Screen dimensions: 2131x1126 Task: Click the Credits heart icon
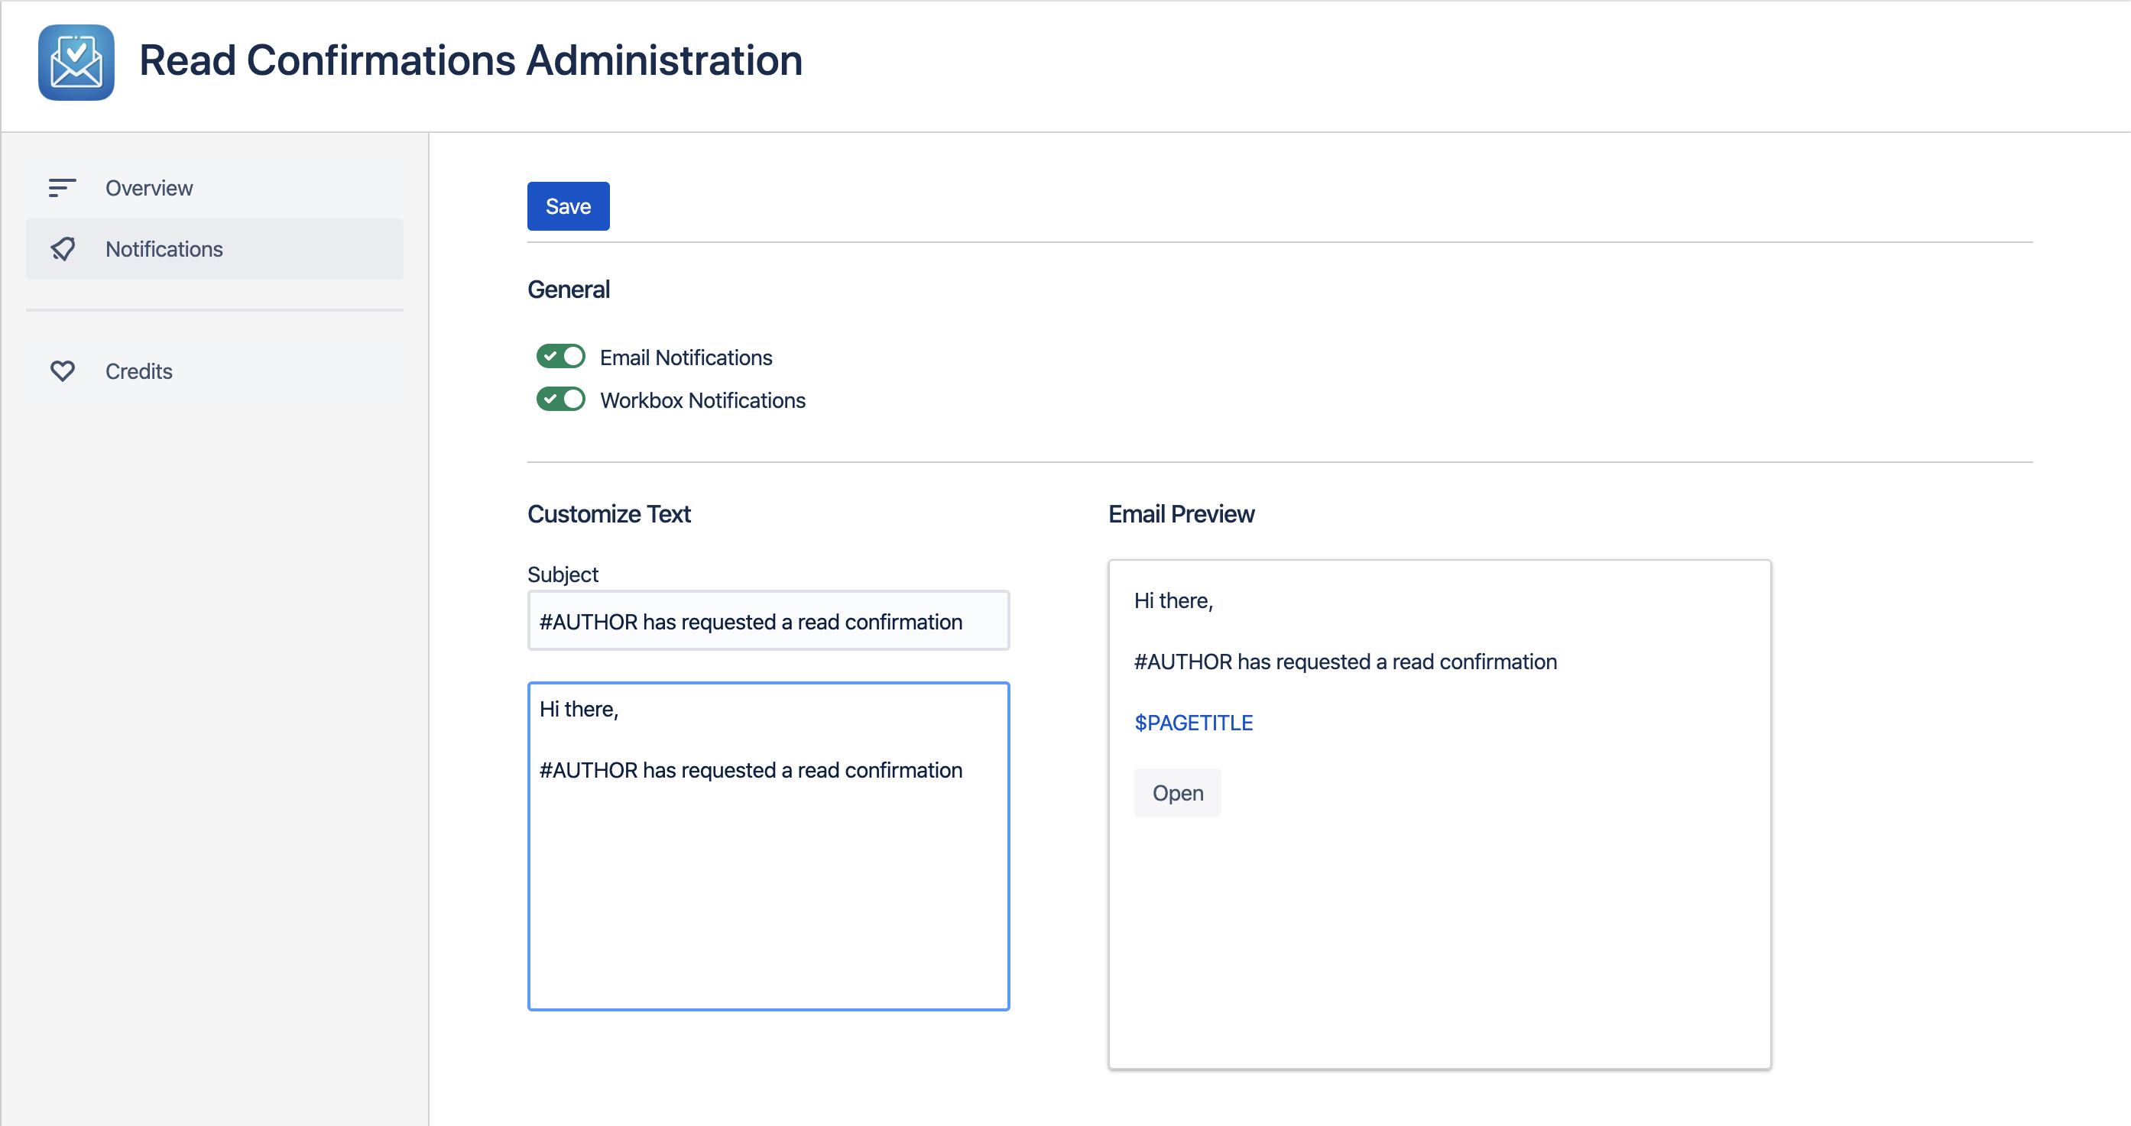pos(63,371)
